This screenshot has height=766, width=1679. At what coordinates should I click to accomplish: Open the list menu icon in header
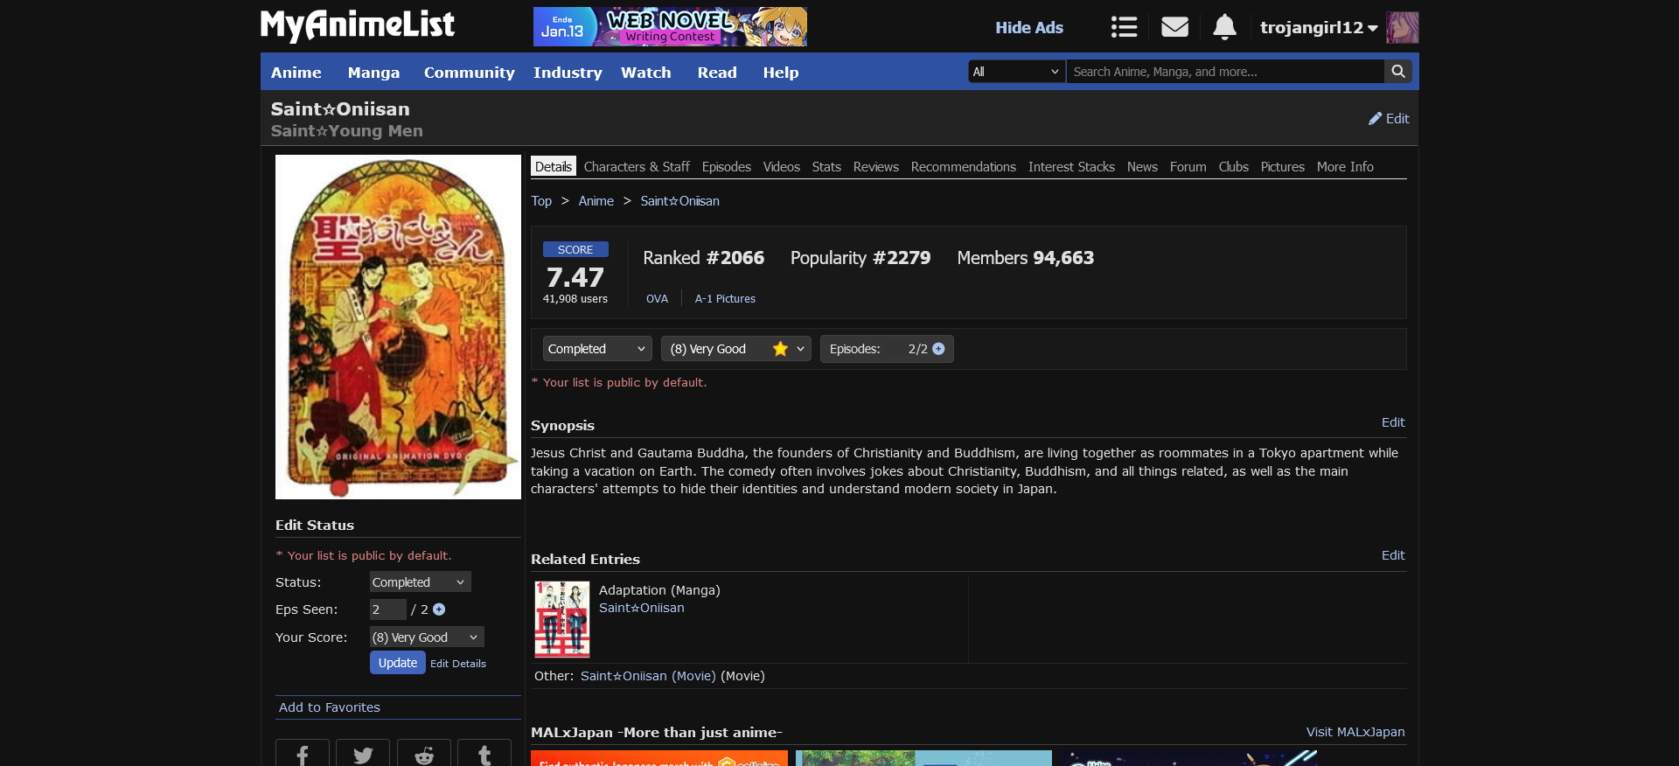(x=1124, y=27)
